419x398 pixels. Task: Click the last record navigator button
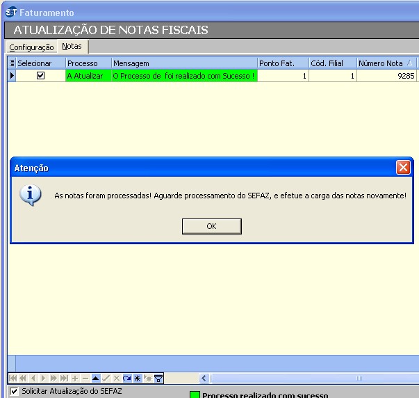[x=65, y=379]
